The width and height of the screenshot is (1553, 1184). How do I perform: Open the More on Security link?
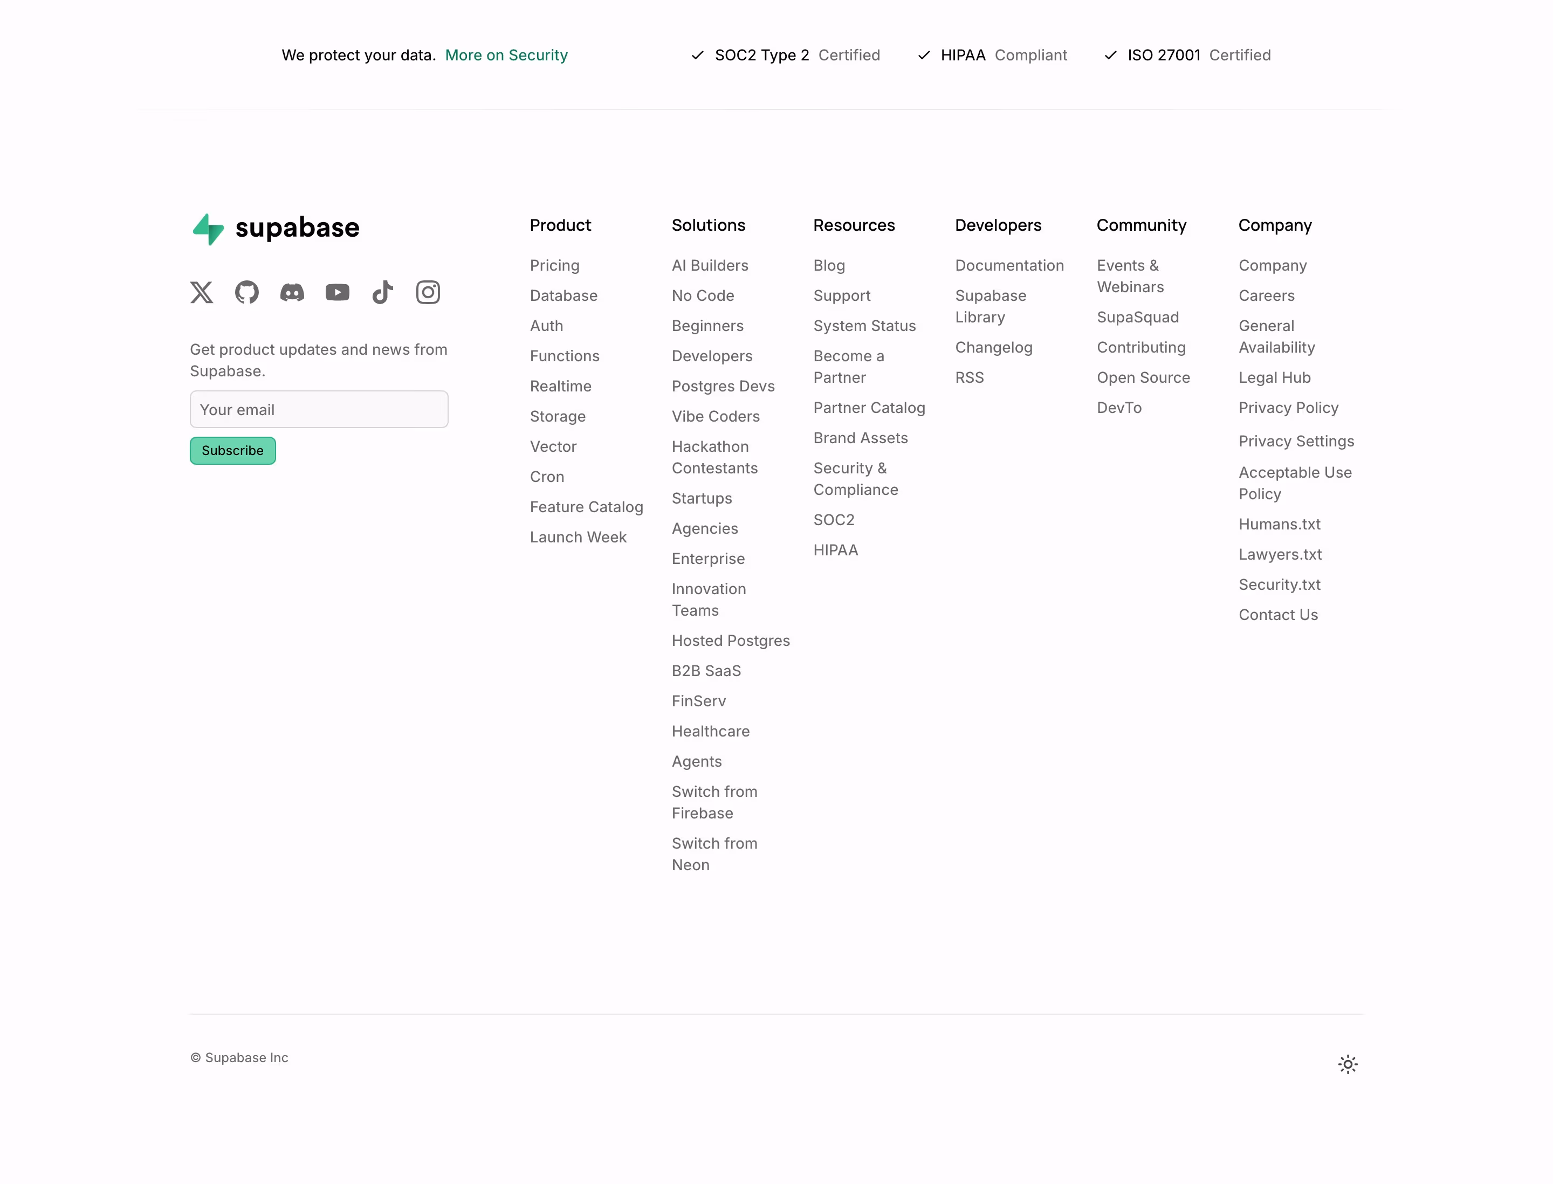pyautogui.click(x=506, y=55)
